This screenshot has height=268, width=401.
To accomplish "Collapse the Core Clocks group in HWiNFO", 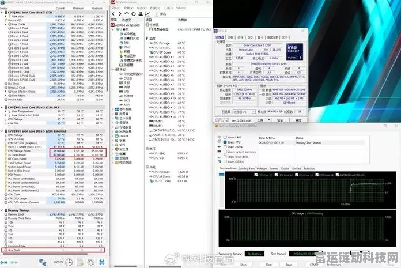I will pos(5,24).
